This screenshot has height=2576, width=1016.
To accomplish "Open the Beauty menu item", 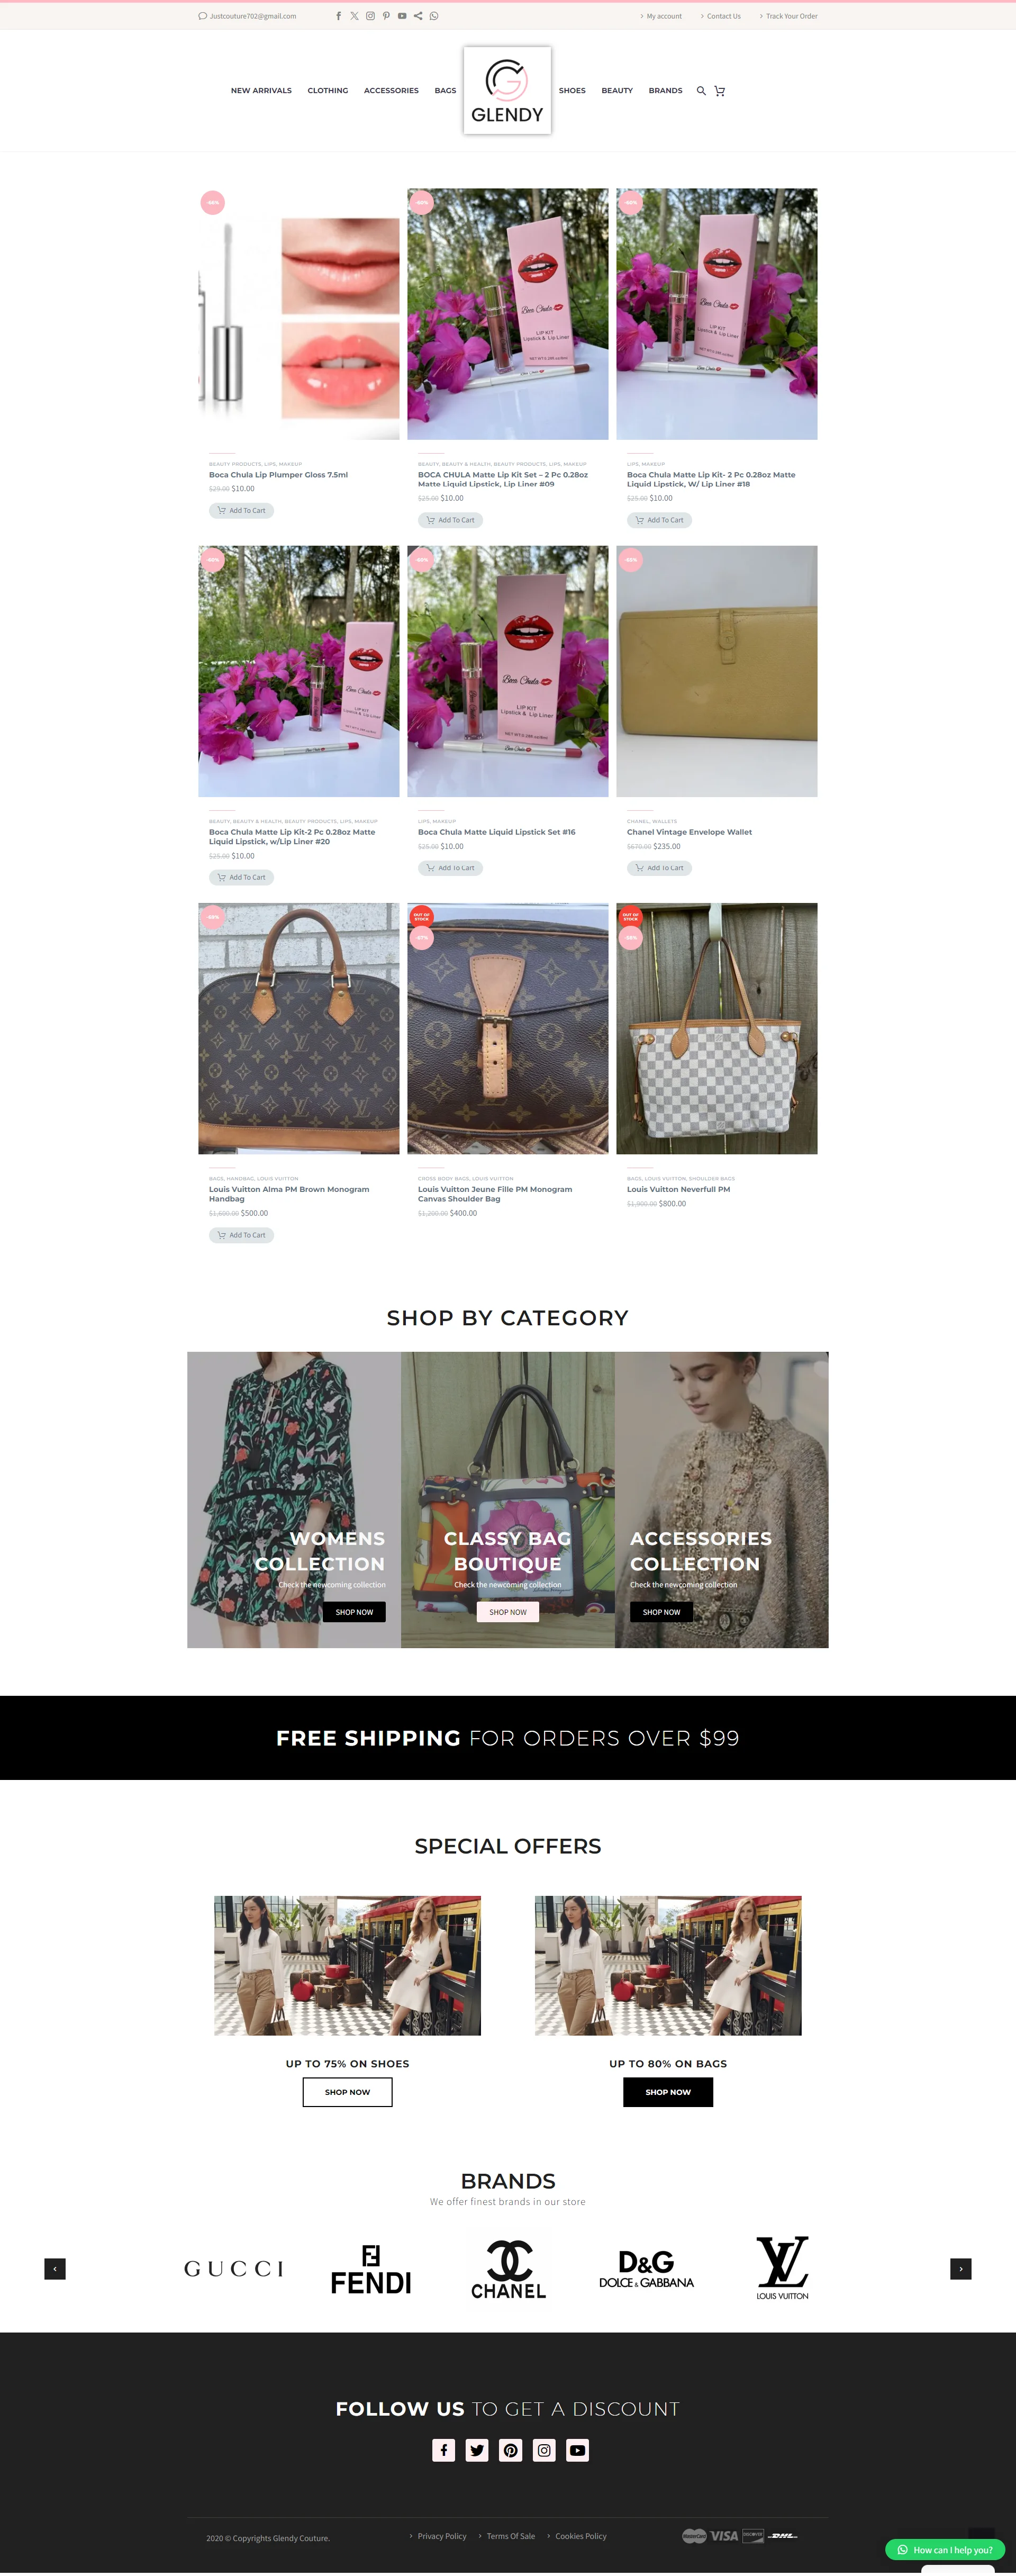I will [x=617, y=91].
